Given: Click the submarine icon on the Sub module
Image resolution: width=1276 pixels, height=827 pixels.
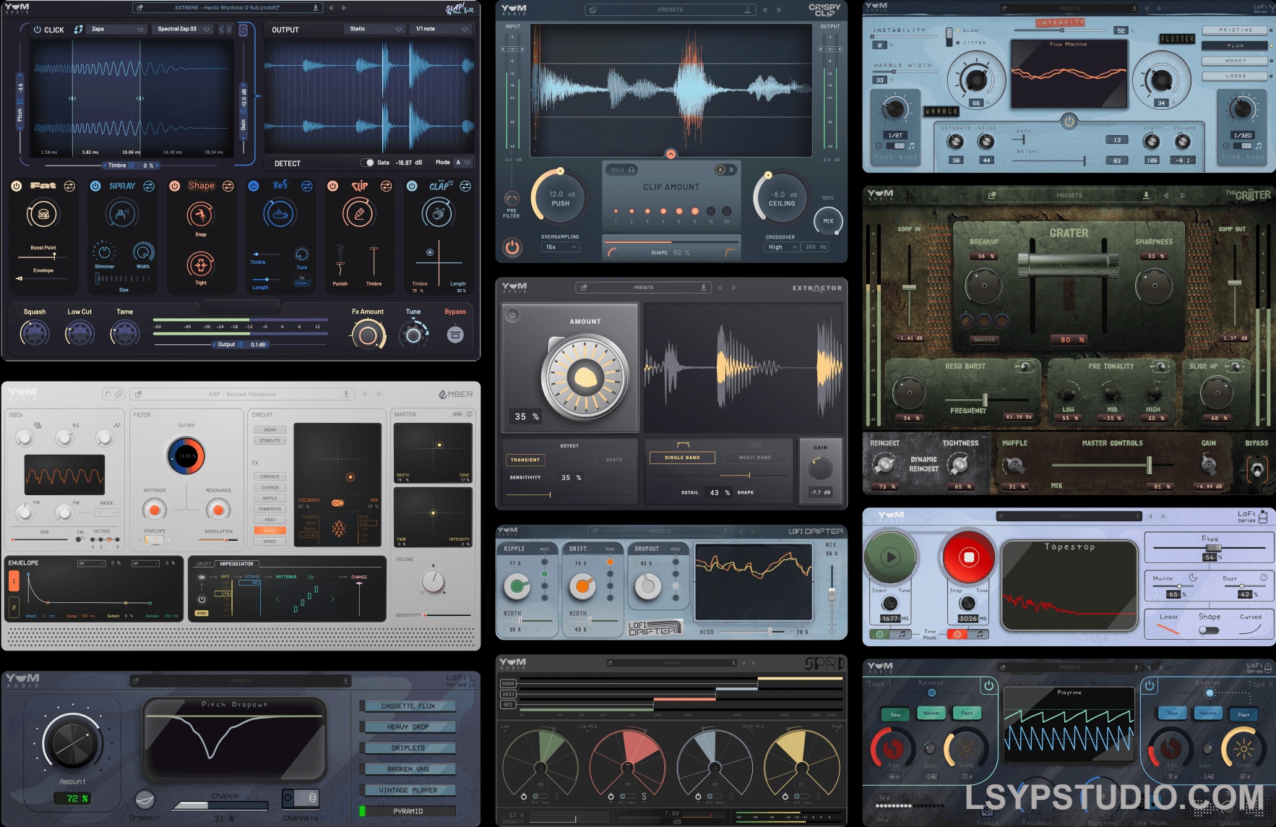Looking at the screenshot, I should click(x=280, y=213).
